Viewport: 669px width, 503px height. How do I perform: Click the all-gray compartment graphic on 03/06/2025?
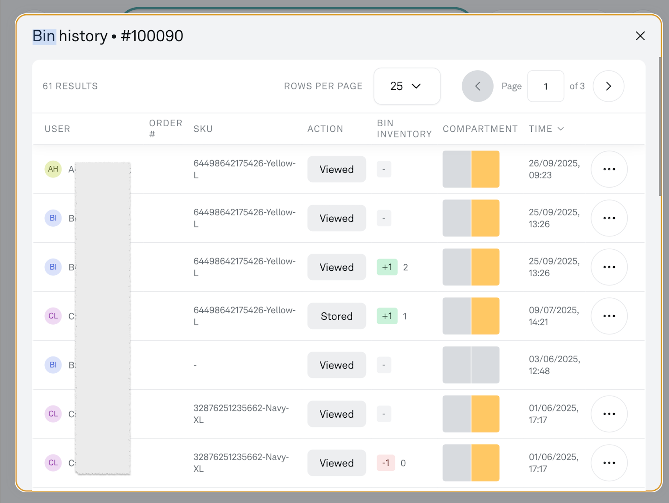pos(471,365)
